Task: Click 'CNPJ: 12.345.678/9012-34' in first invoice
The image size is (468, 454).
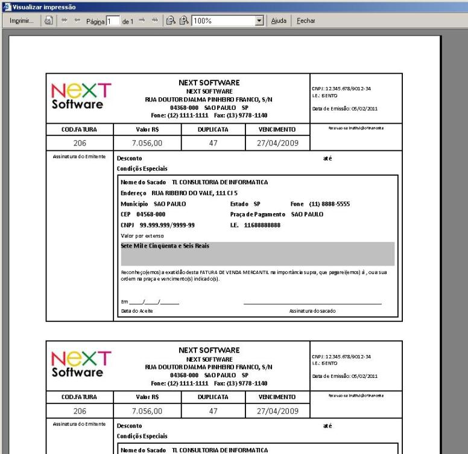Action: [341, 88]
